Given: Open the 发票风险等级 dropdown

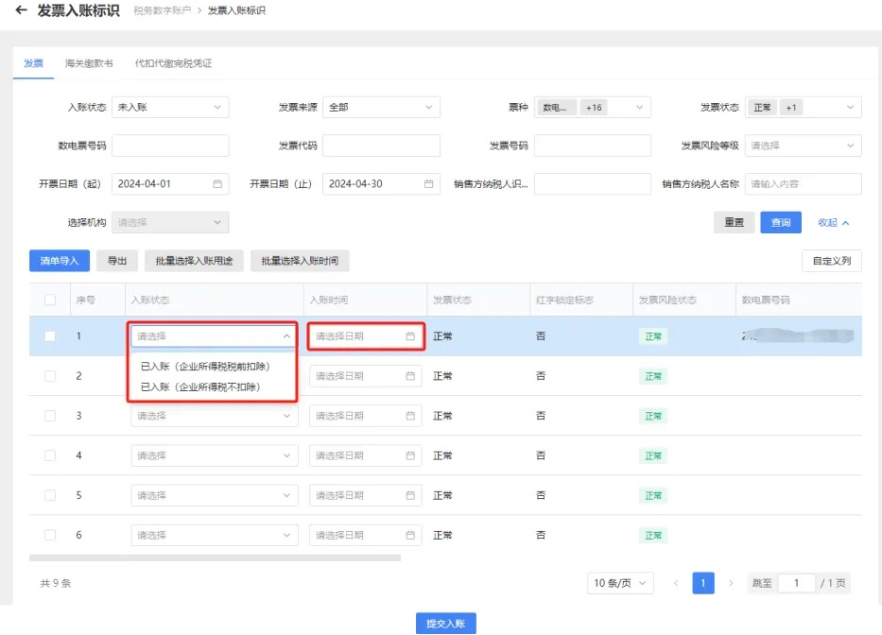Looking at the screenshot, I should [x=803, y=146].
